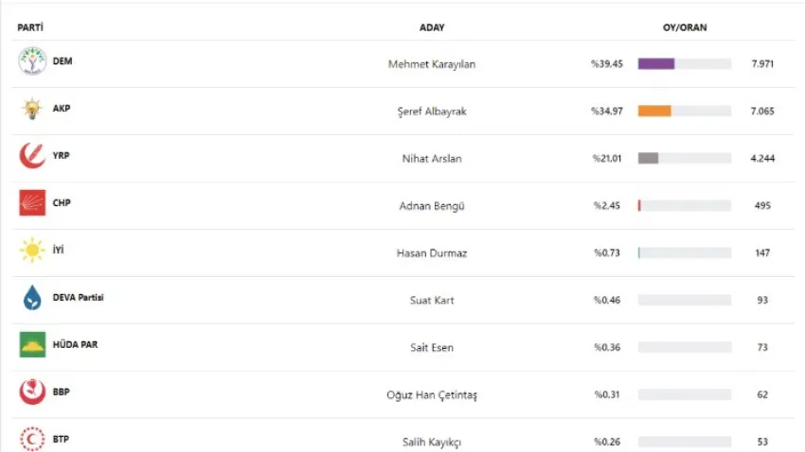Click the BBP rose crescent logo
The image size is (805, 452).
32,391
